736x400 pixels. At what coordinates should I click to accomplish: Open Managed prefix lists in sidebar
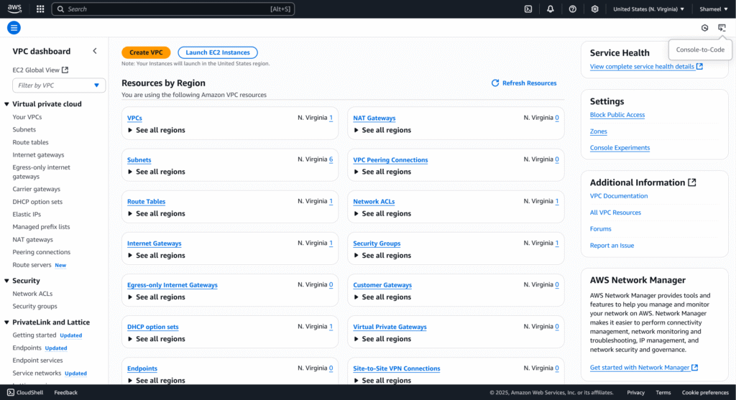point(41,226)
